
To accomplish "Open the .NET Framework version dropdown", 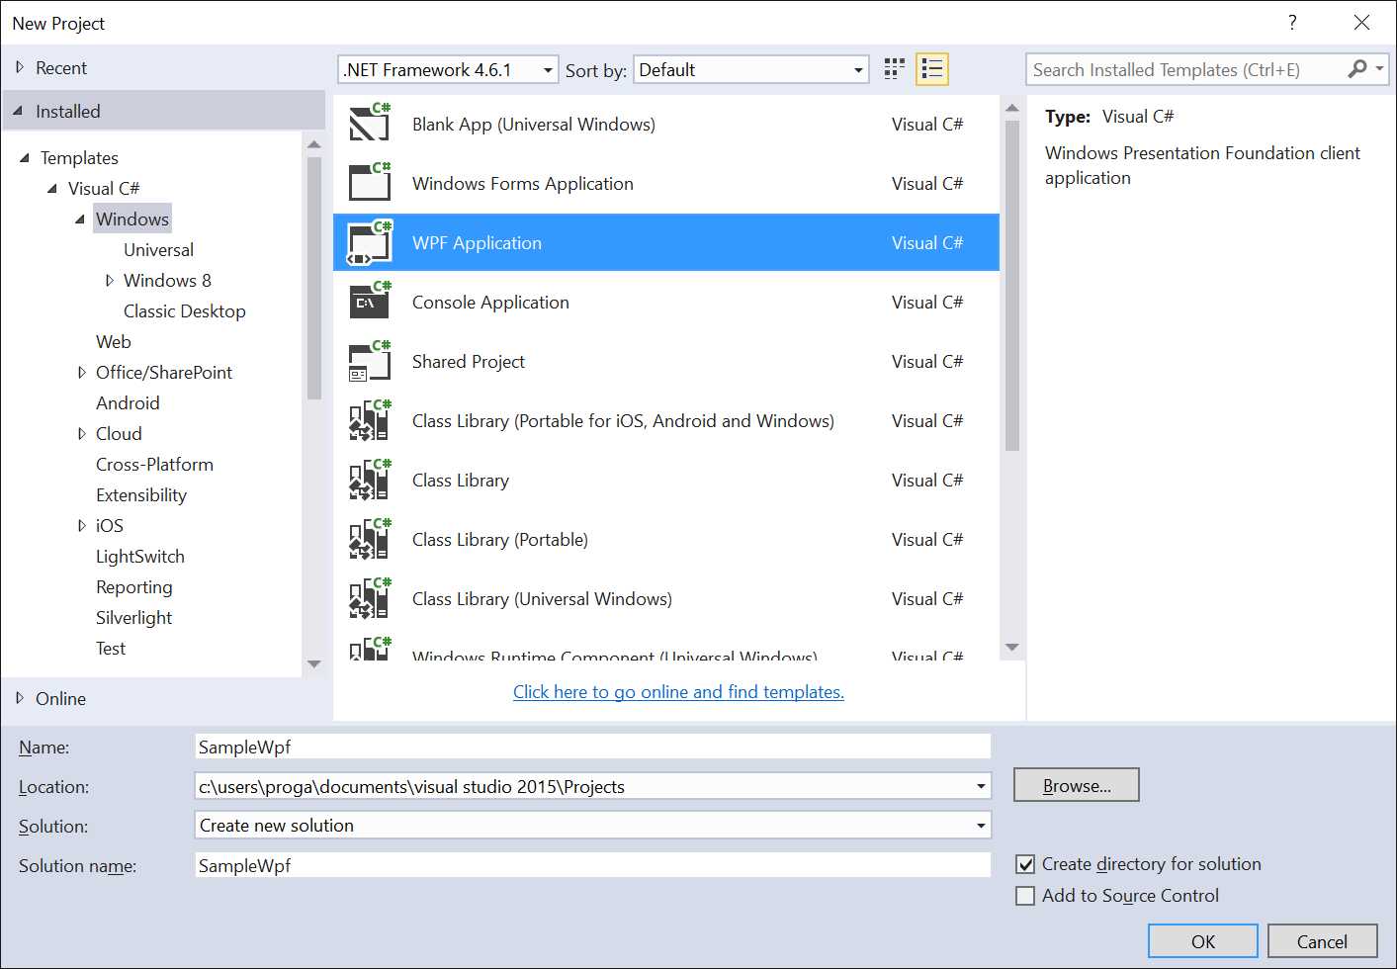I will click(x=546, y=69).
